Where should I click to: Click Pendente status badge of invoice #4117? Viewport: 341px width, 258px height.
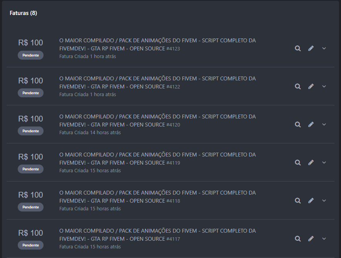[x=30, y=245]
